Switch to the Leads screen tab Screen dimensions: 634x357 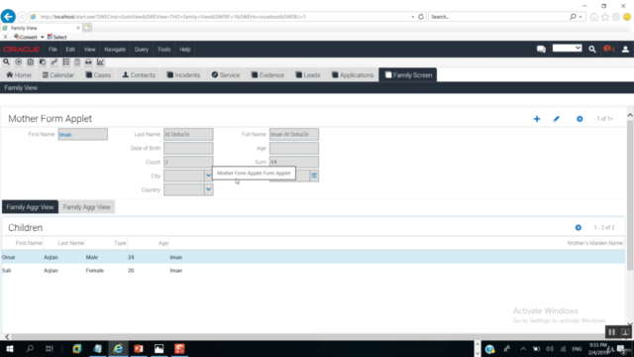(x=308, y=75)
